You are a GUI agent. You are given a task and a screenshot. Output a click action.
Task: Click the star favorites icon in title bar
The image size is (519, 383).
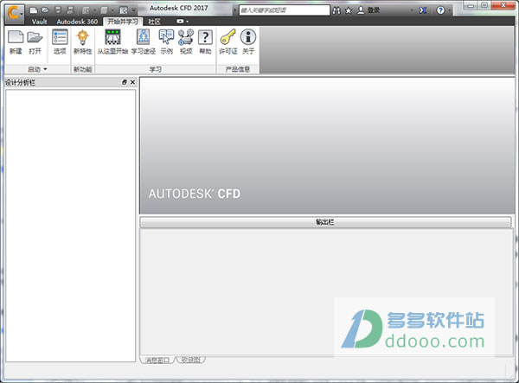[x=349, y=10]
